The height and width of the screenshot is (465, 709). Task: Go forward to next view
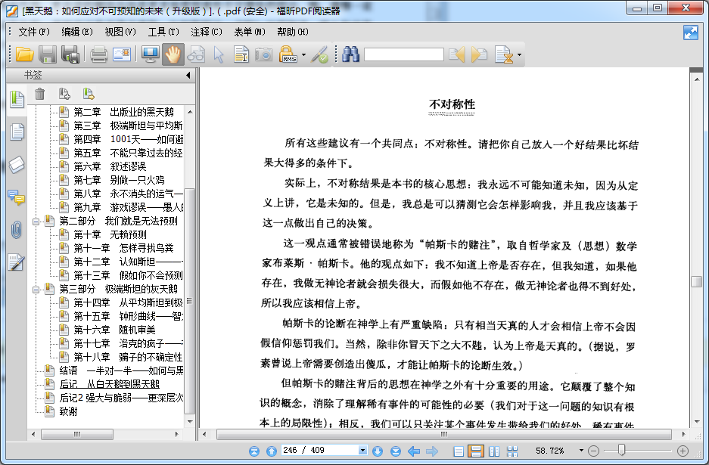[432, 451]
